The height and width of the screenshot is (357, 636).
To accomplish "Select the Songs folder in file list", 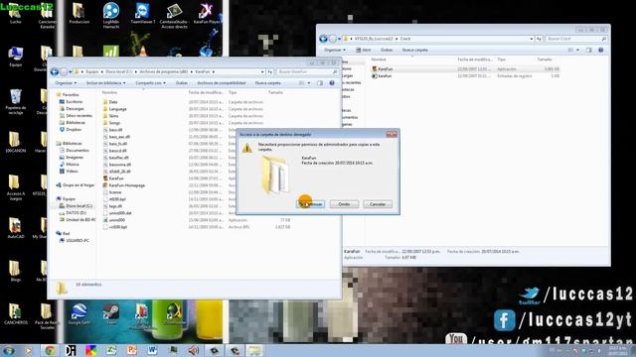I will [111, 123].
